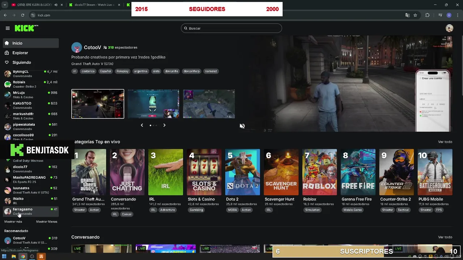Select third featured stream thumbnail
Image resolution: width=463 pixels, height=260 pixels.
point(209,104)
